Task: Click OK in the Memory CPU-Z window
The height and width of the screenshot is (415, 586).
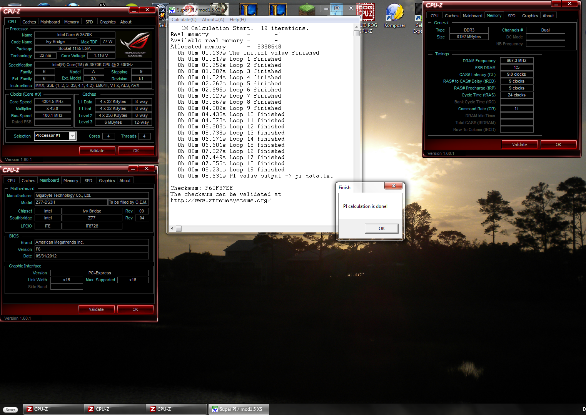Action: point(558,144)
